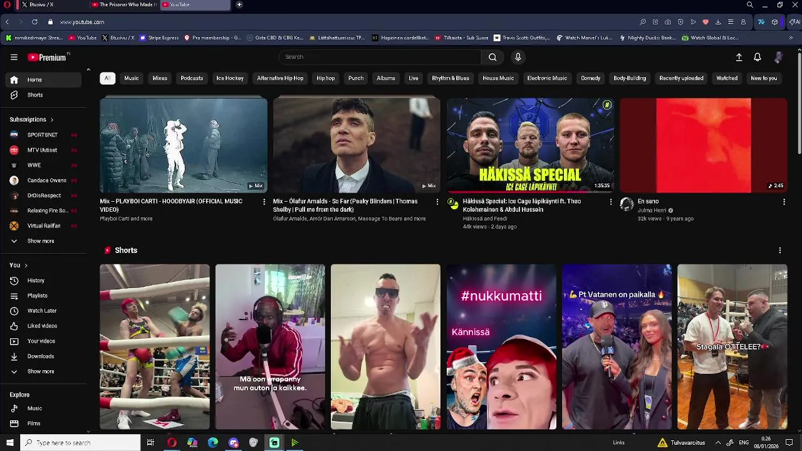Show hidden system tray icons
This screenshot has width=802, height=451.
(718, 443)
